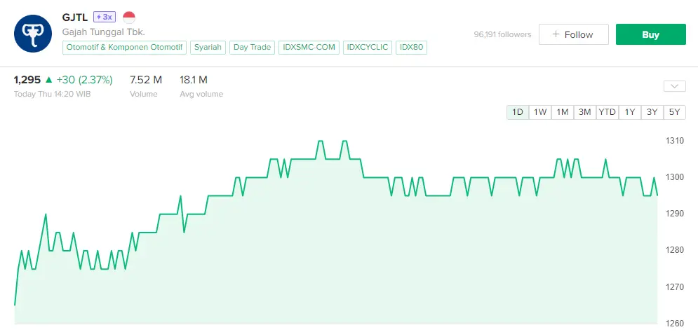Viewport: 698px width, 332px height.
Task: Click the Today Thu 14:20 WIB timestamp
Action: coord(52,95)
